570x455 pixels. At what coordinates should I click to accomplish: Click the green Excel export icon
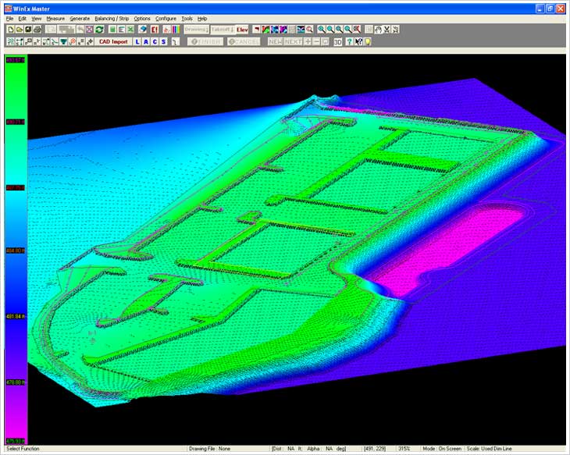click(130, 30)
